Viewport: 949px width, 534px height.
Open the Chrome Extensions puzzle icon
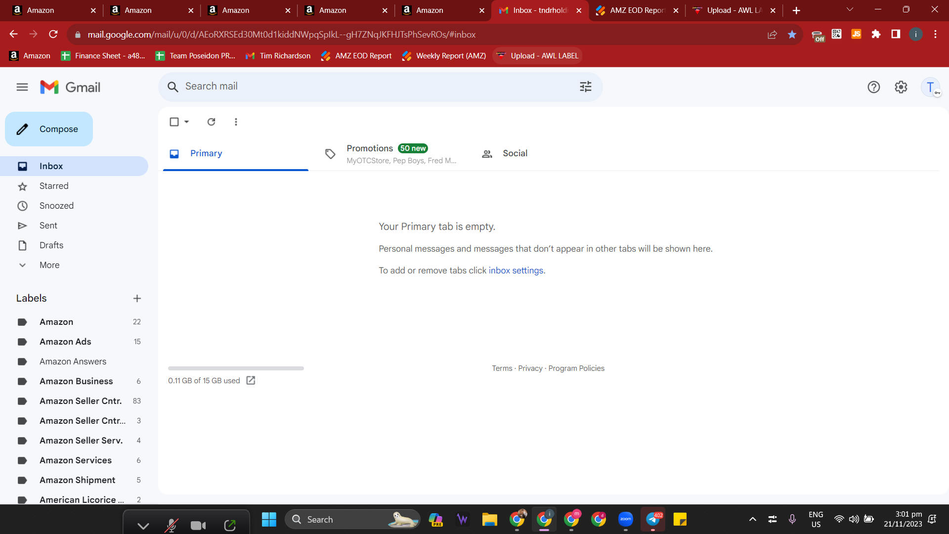(x=876, y=34)
